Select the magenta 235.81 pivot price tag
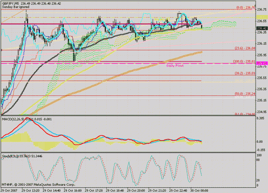Screen dimensions: 268x193 tap(262, 64)
